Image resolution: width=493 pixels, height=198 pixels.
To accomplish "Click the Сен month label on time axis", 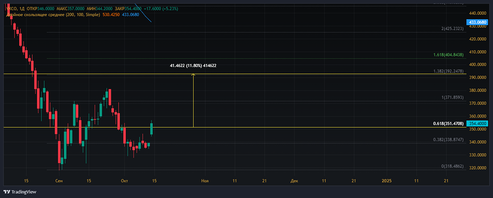I will pyautogui.click(x=59, y=181).
